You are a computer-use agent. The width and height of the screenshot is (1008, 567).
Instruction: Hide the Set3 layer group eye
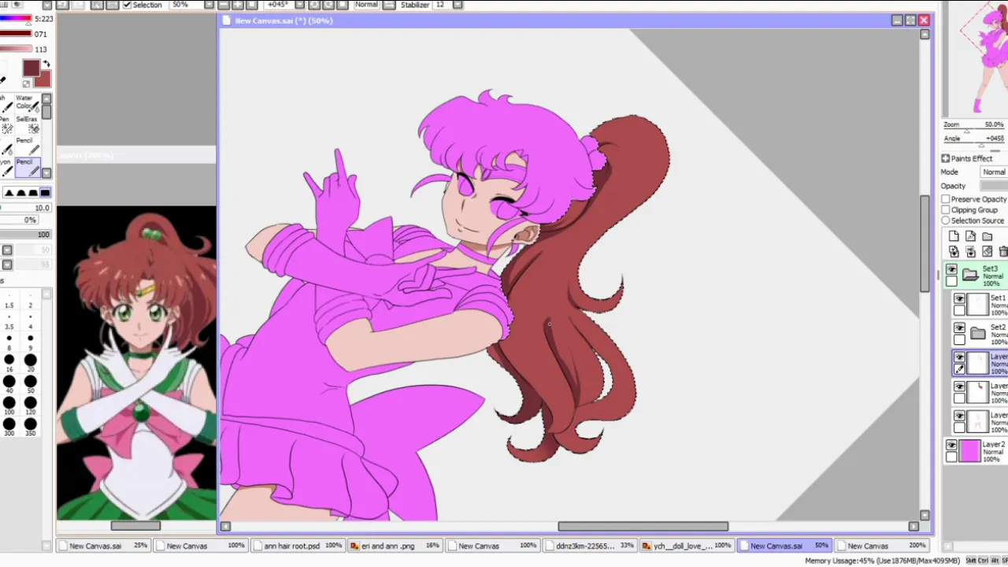coord(951,269)
